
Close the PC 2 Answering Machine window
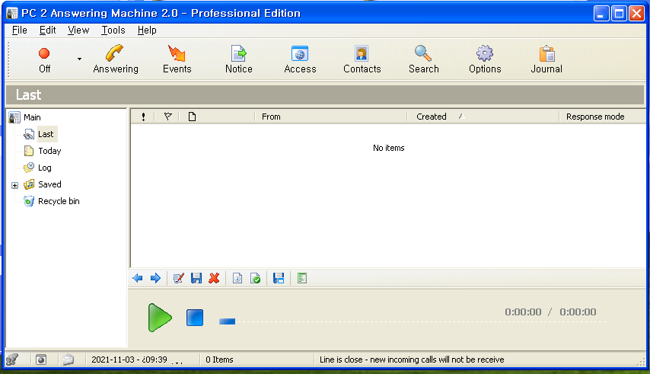tap(636, 14)
